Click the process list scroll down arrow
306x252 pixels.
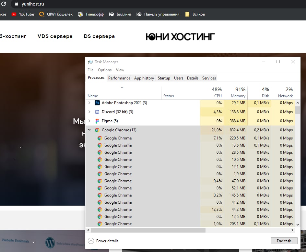tap(298, 225)
